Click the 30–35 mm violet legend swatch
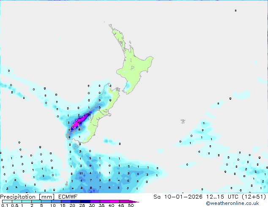Screen dimensions: 268x207 click(95, 202)
